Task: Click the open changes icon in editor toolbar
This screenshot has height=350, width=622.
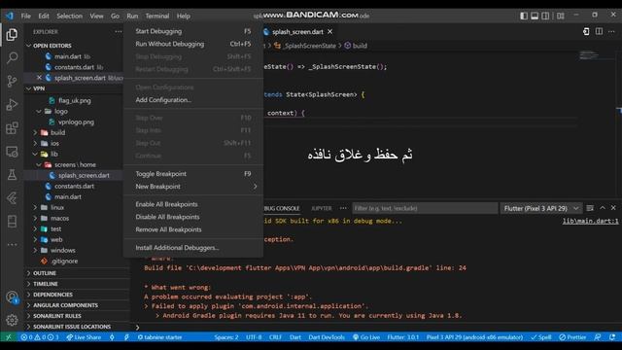Action: click(x=586, y=31)
